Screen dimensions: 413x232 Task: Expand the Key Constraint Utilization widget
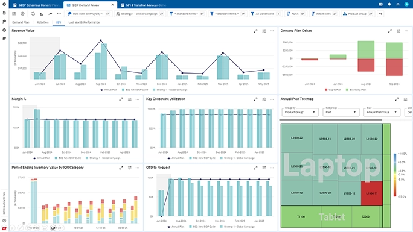255,99
